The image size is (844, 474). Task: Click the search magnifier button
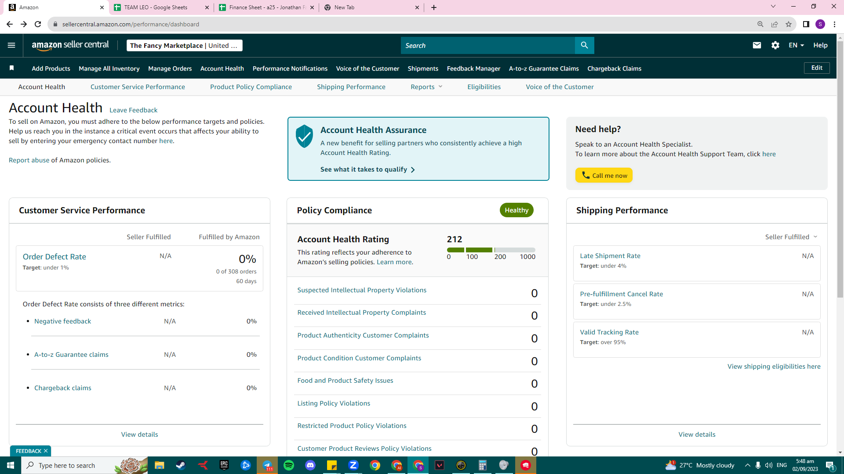584,45
